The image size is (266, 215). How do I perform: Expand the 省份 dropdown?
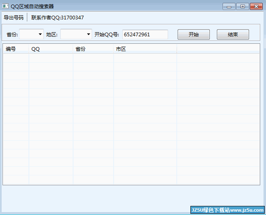tap(31, 34)
